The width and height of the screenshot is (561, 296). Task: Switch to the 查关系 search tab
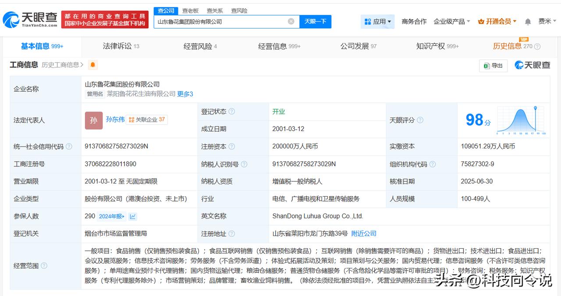tap(215, 11)
